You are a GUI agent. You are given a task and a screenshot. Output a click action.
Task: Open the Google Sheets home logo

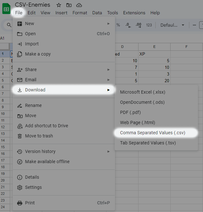click(x=6, y=9)
